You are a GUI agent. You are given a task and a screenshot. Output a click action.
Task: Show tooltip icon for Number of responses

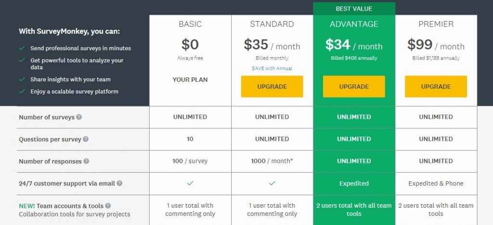[86, 161]
